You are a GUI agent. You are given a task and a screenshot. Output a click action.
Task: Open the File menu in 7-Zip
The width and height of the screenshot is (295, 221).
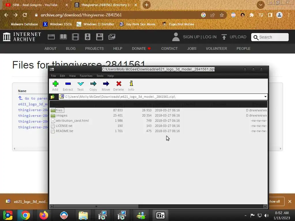(x=53, y=76)
